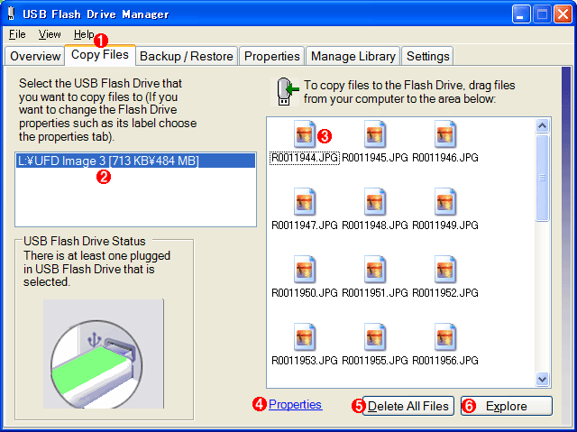This screenshot has height=432, width=577.
Task: Click the R0011947.JPG file icon
Action: tap(305, 202)
